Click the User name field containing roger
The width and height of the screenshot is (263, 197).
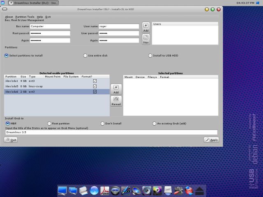tap(119, 26)
